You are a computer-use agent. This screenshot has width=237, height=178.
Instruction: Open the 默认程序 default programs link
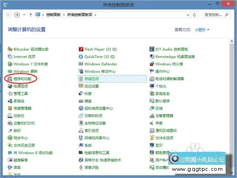coord(163,101)
